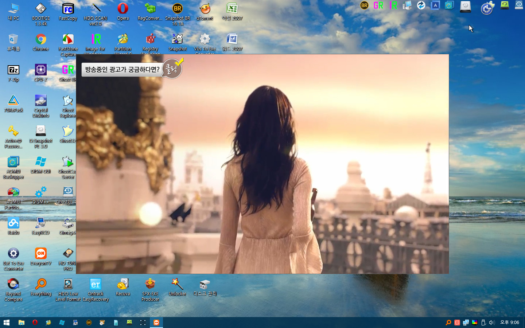Open 78RePack desktop icon

(x=13, y=104)
